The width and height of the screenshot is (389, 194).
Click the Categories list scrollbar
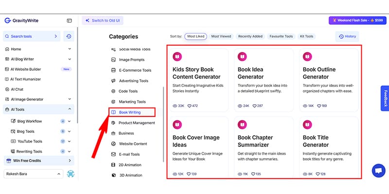click(163, 125)
